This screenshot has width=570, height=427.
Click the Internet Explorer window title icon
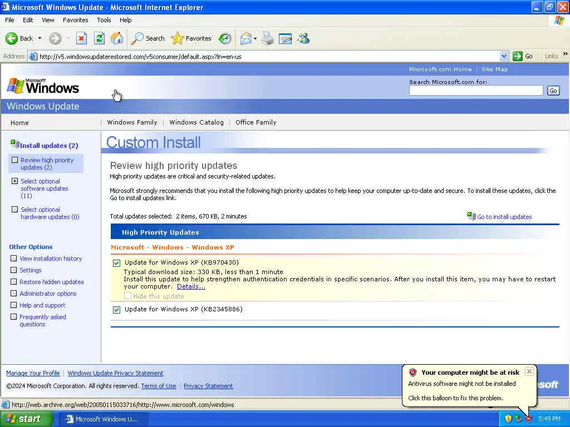tap(5, 7)
